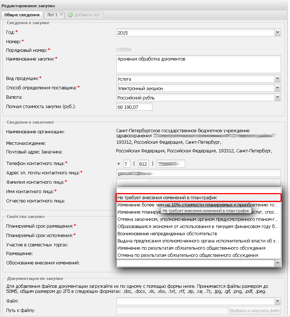
Task: Click the Редактирование закупки window title
Action: tap(28, 6)
